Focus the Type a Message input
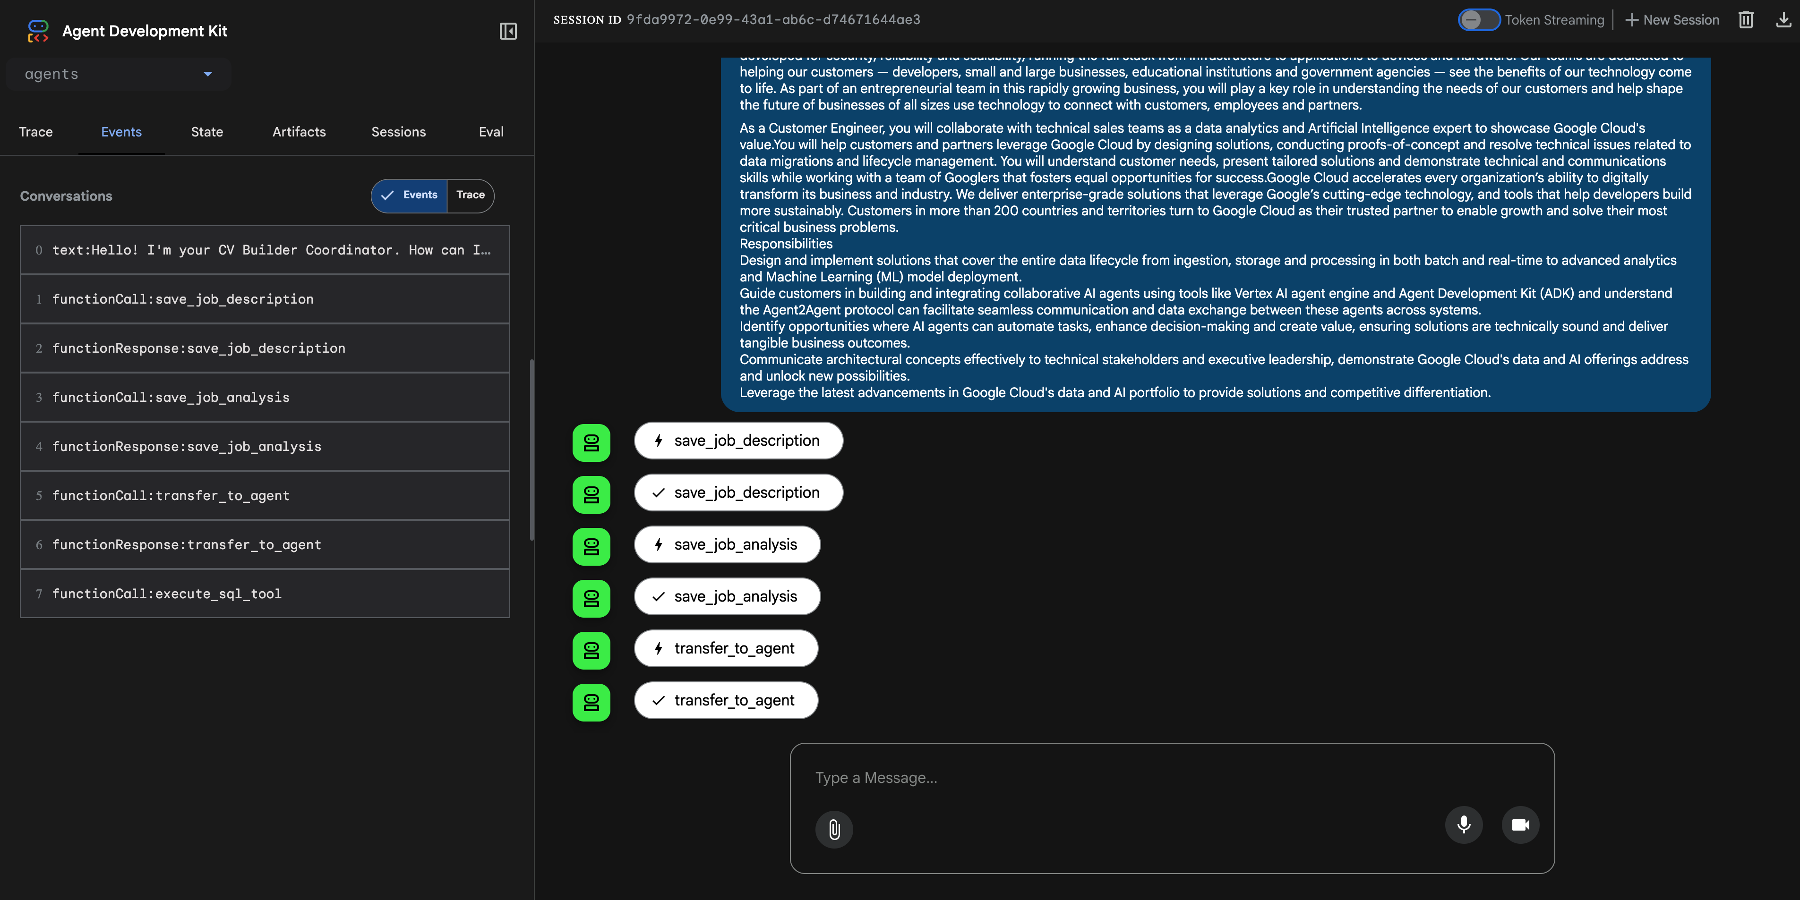This screenshot has width=1800, height=900. point(1171,778)
